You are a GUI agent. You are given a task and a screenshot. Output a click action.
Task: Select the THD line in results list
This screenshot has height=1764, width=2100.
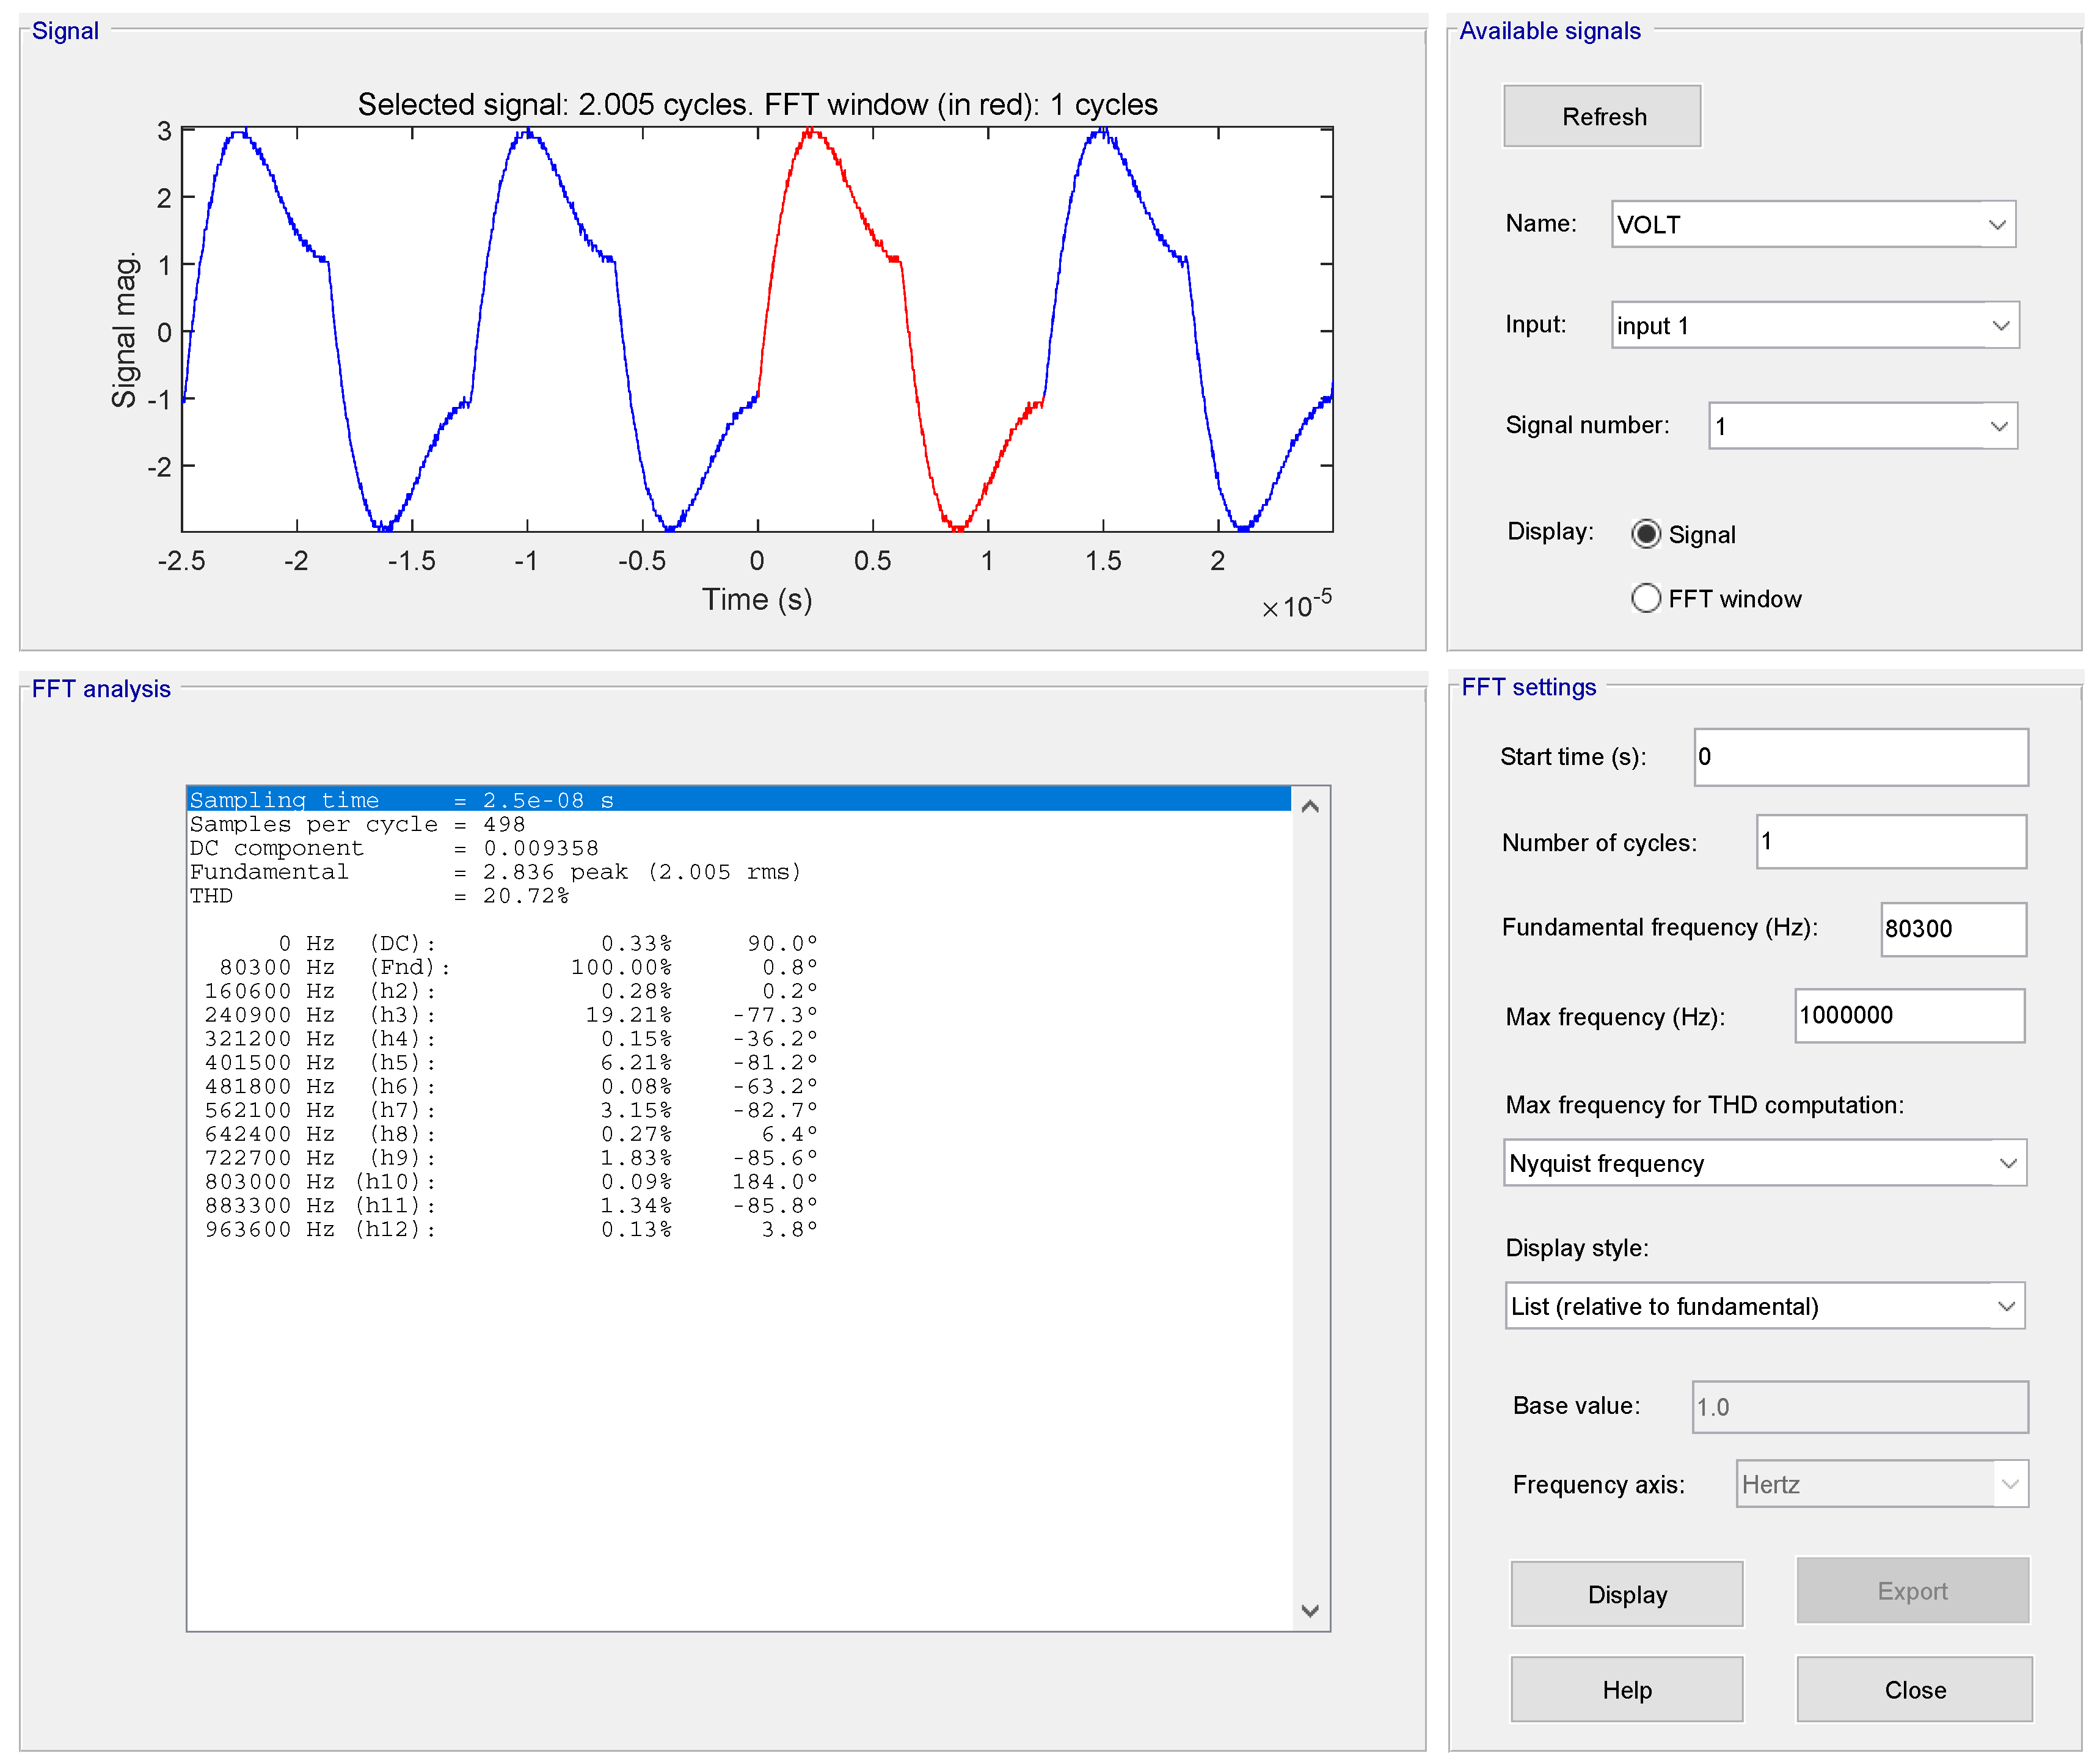coord(380,896)
